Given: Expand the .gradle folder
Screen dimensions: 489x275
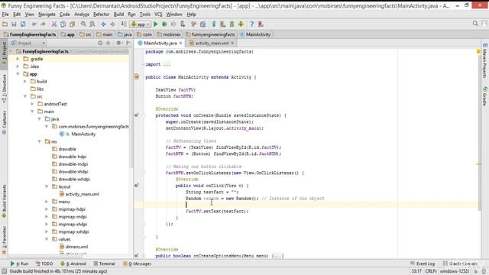Looking at the screenshot, I should pos(18,59).
